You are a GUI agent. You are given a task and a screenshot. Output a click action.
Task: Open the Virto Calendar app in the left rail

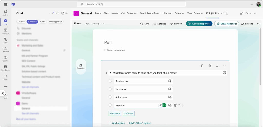coord(6,68)
